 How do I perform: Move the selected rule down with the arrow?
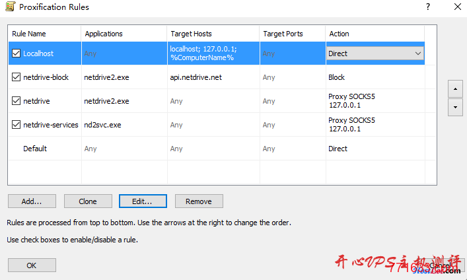pyautogui.click(x=454, y=106)
